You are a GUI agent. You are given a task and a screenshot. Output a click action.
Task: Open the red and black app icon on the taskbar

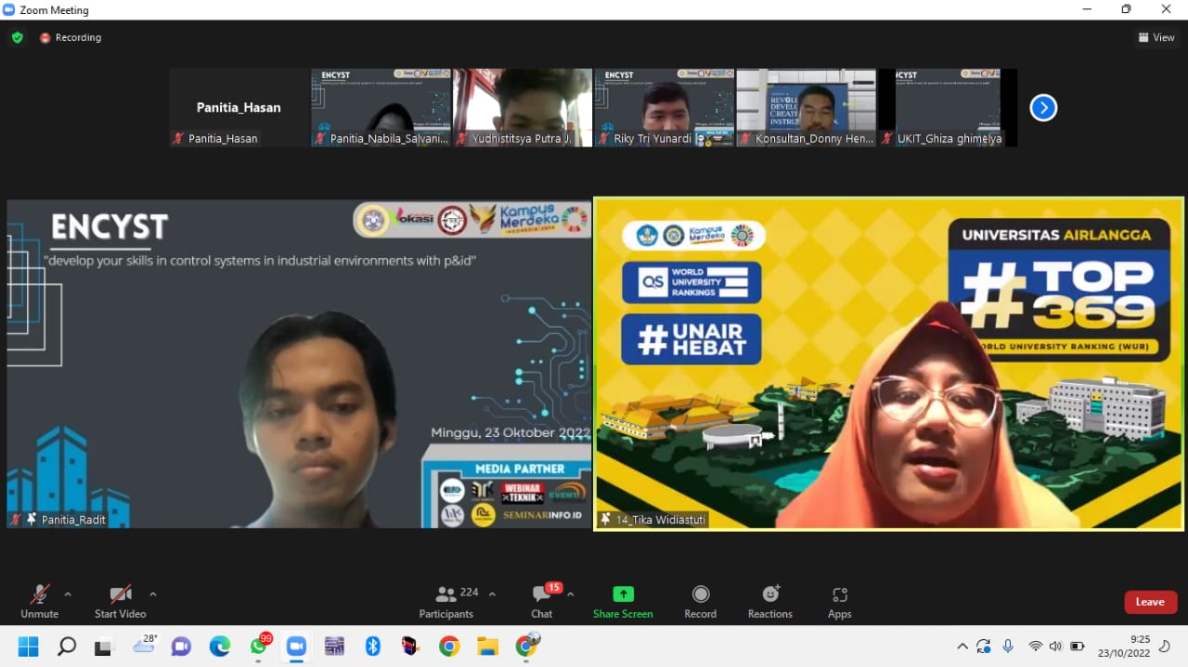pyautogui.click(x=410, y=647)
